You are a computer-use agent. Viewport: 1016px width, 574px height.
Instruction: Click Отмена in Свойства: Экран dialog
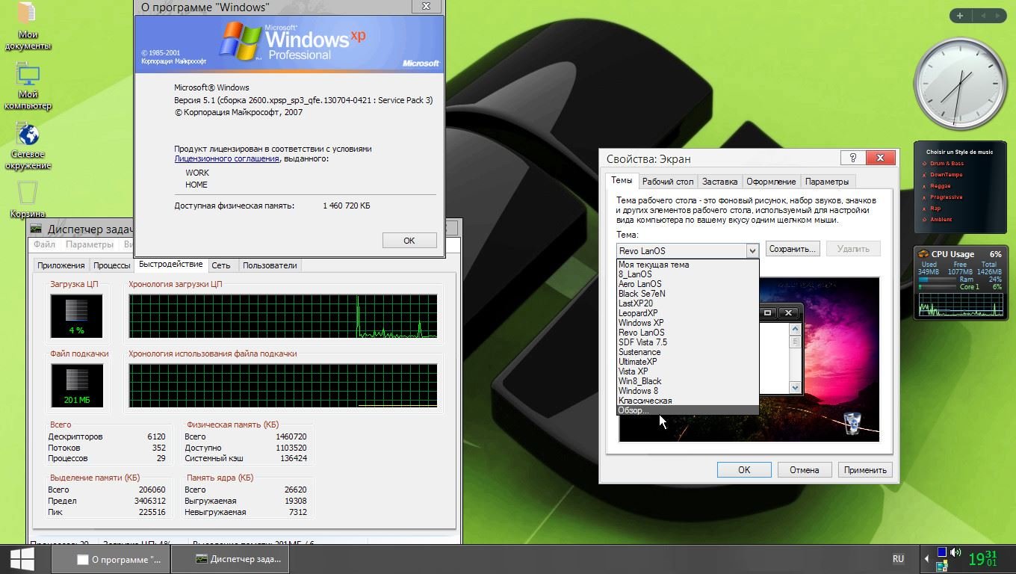(805, 469)
